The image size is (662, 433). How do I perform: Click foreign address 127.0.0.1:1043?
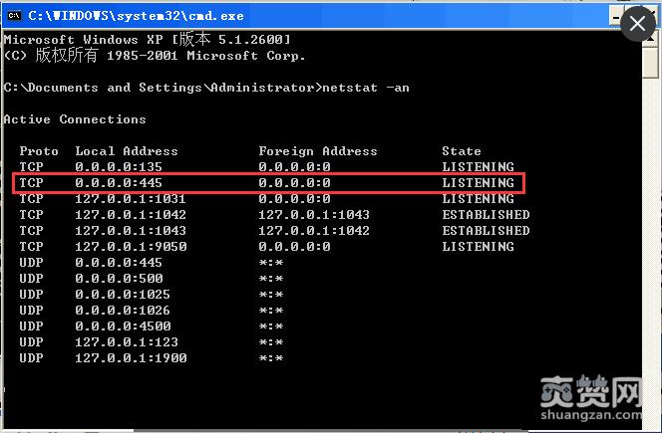click(314, 215)
